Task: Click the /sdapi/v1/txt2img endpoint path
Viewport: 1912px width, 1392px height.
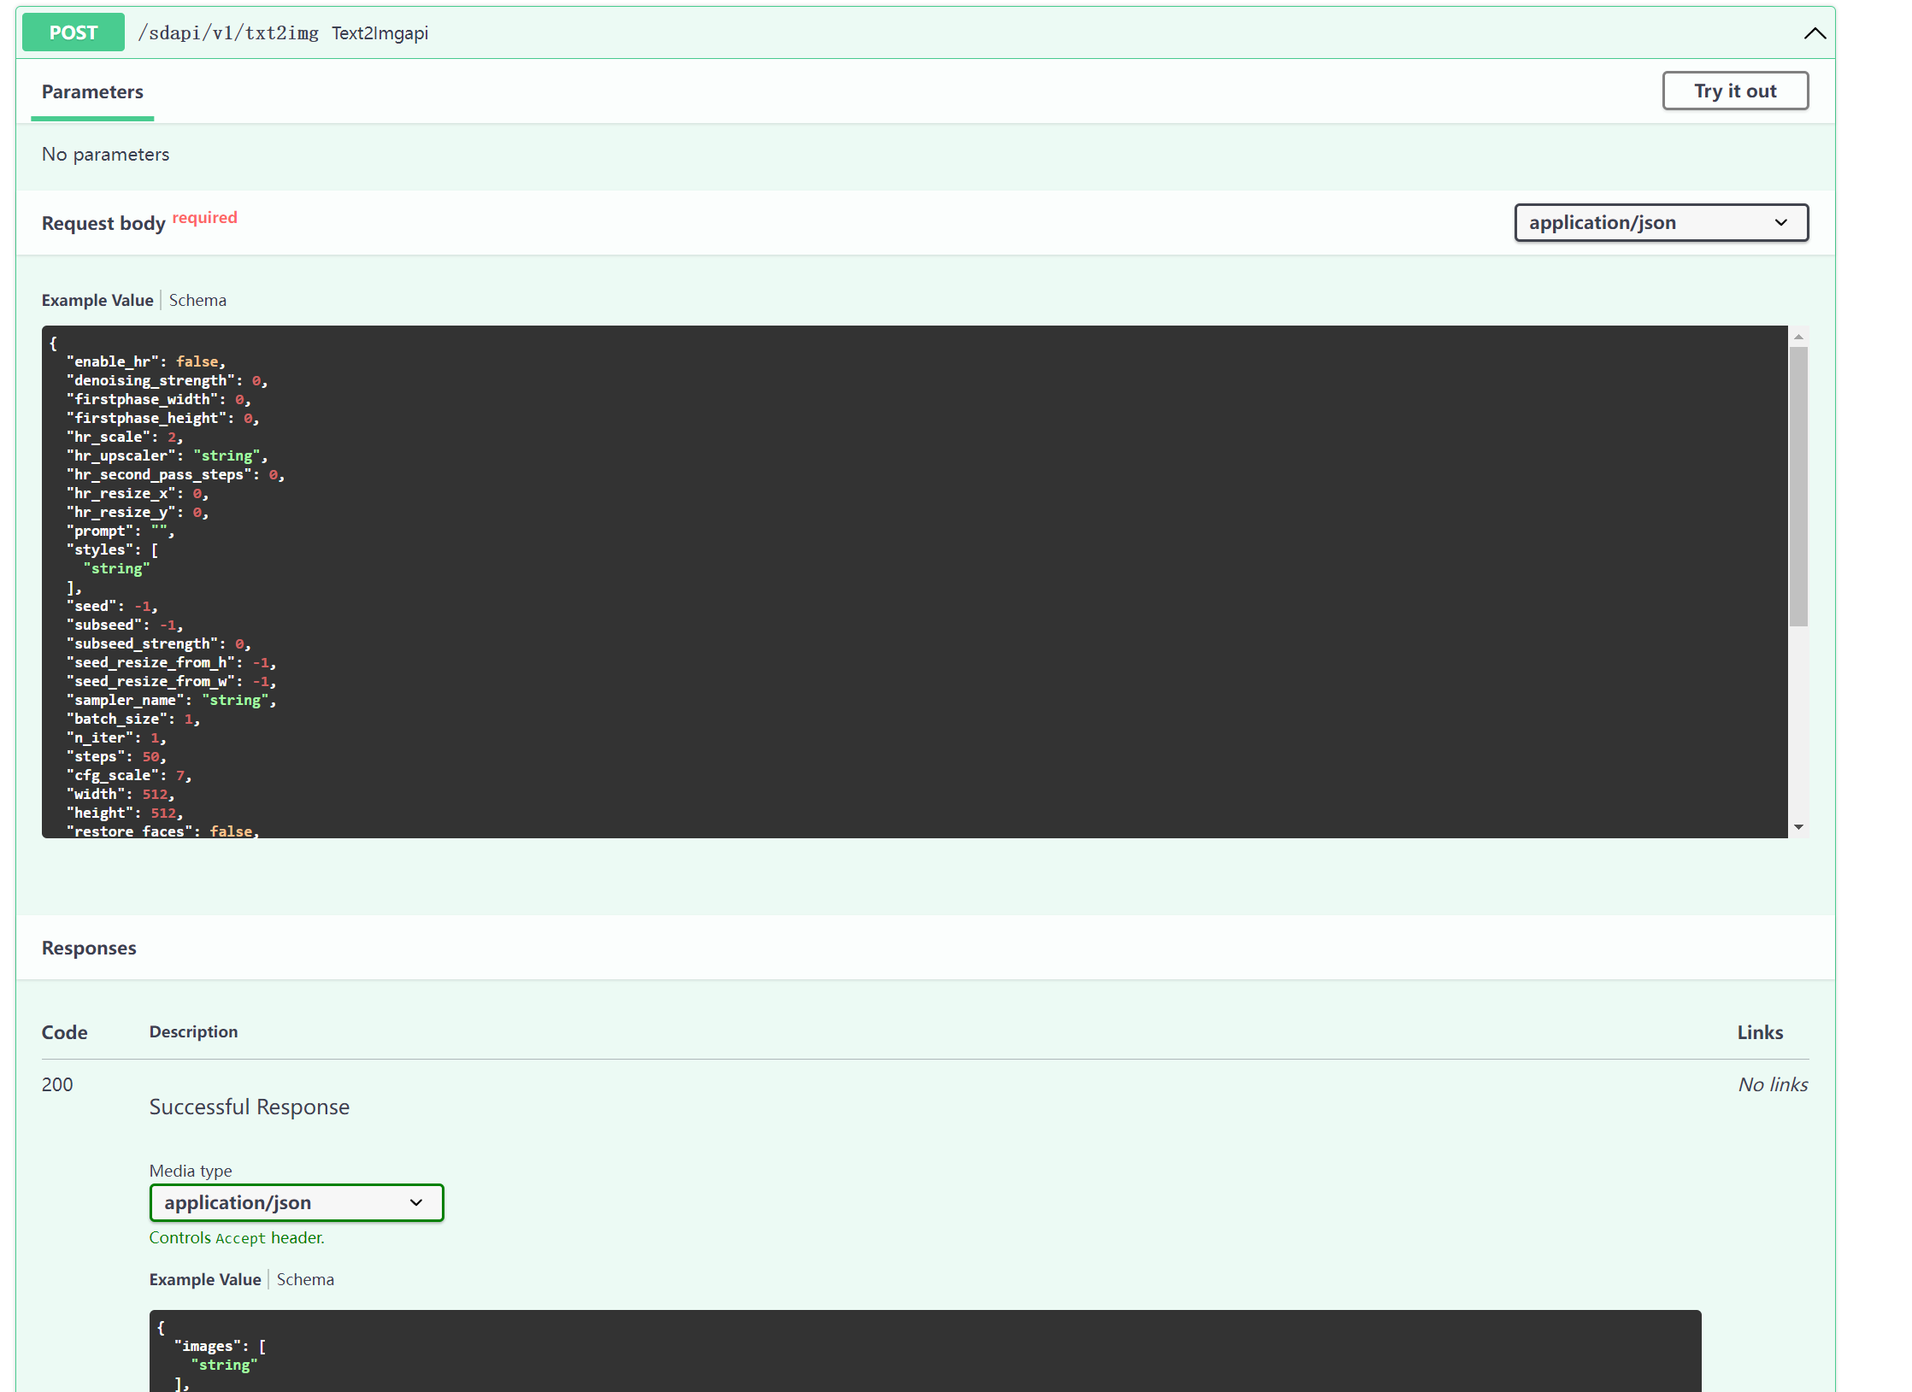Action: (x=228, y=33)
